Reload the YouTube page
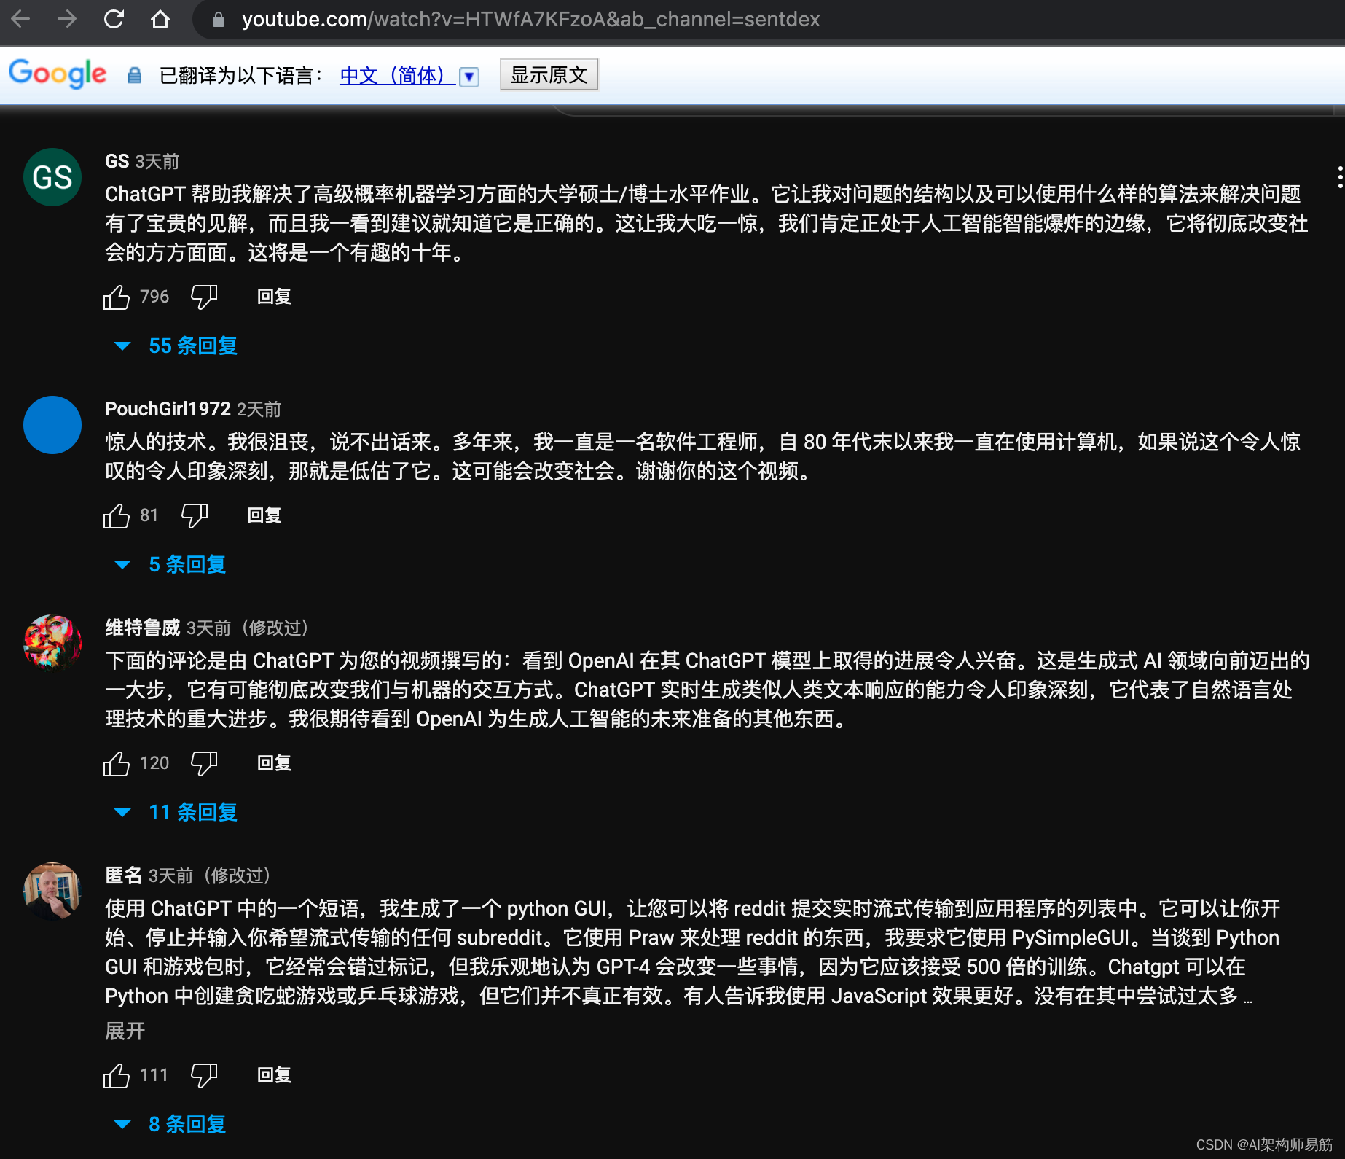1345x1159 pixels. (x=114, y=20)
